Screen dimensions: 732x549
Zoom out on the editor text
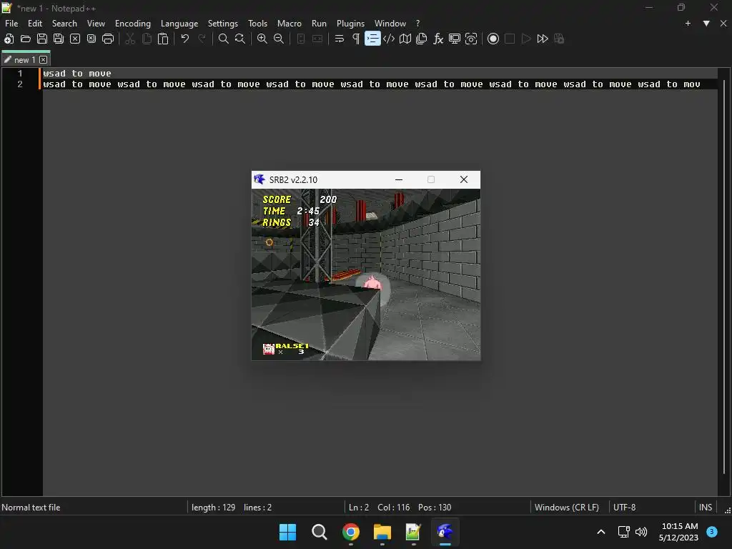click(279, 39)
